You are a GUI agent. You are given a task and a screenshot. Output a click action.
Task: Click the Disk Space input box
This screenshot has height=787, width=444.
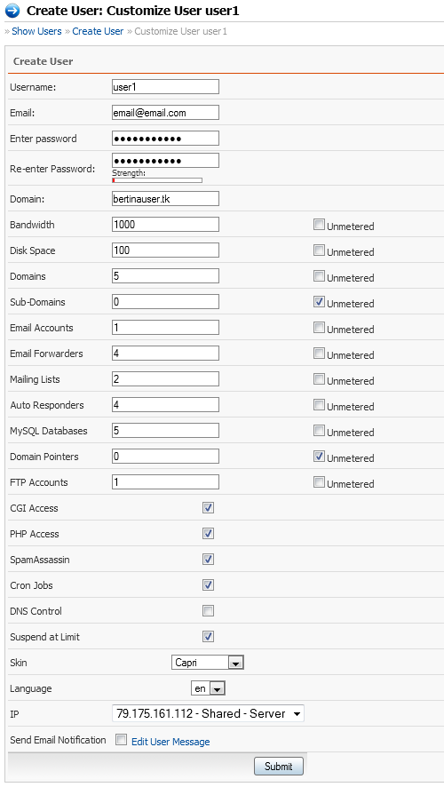tap(165, 250)
